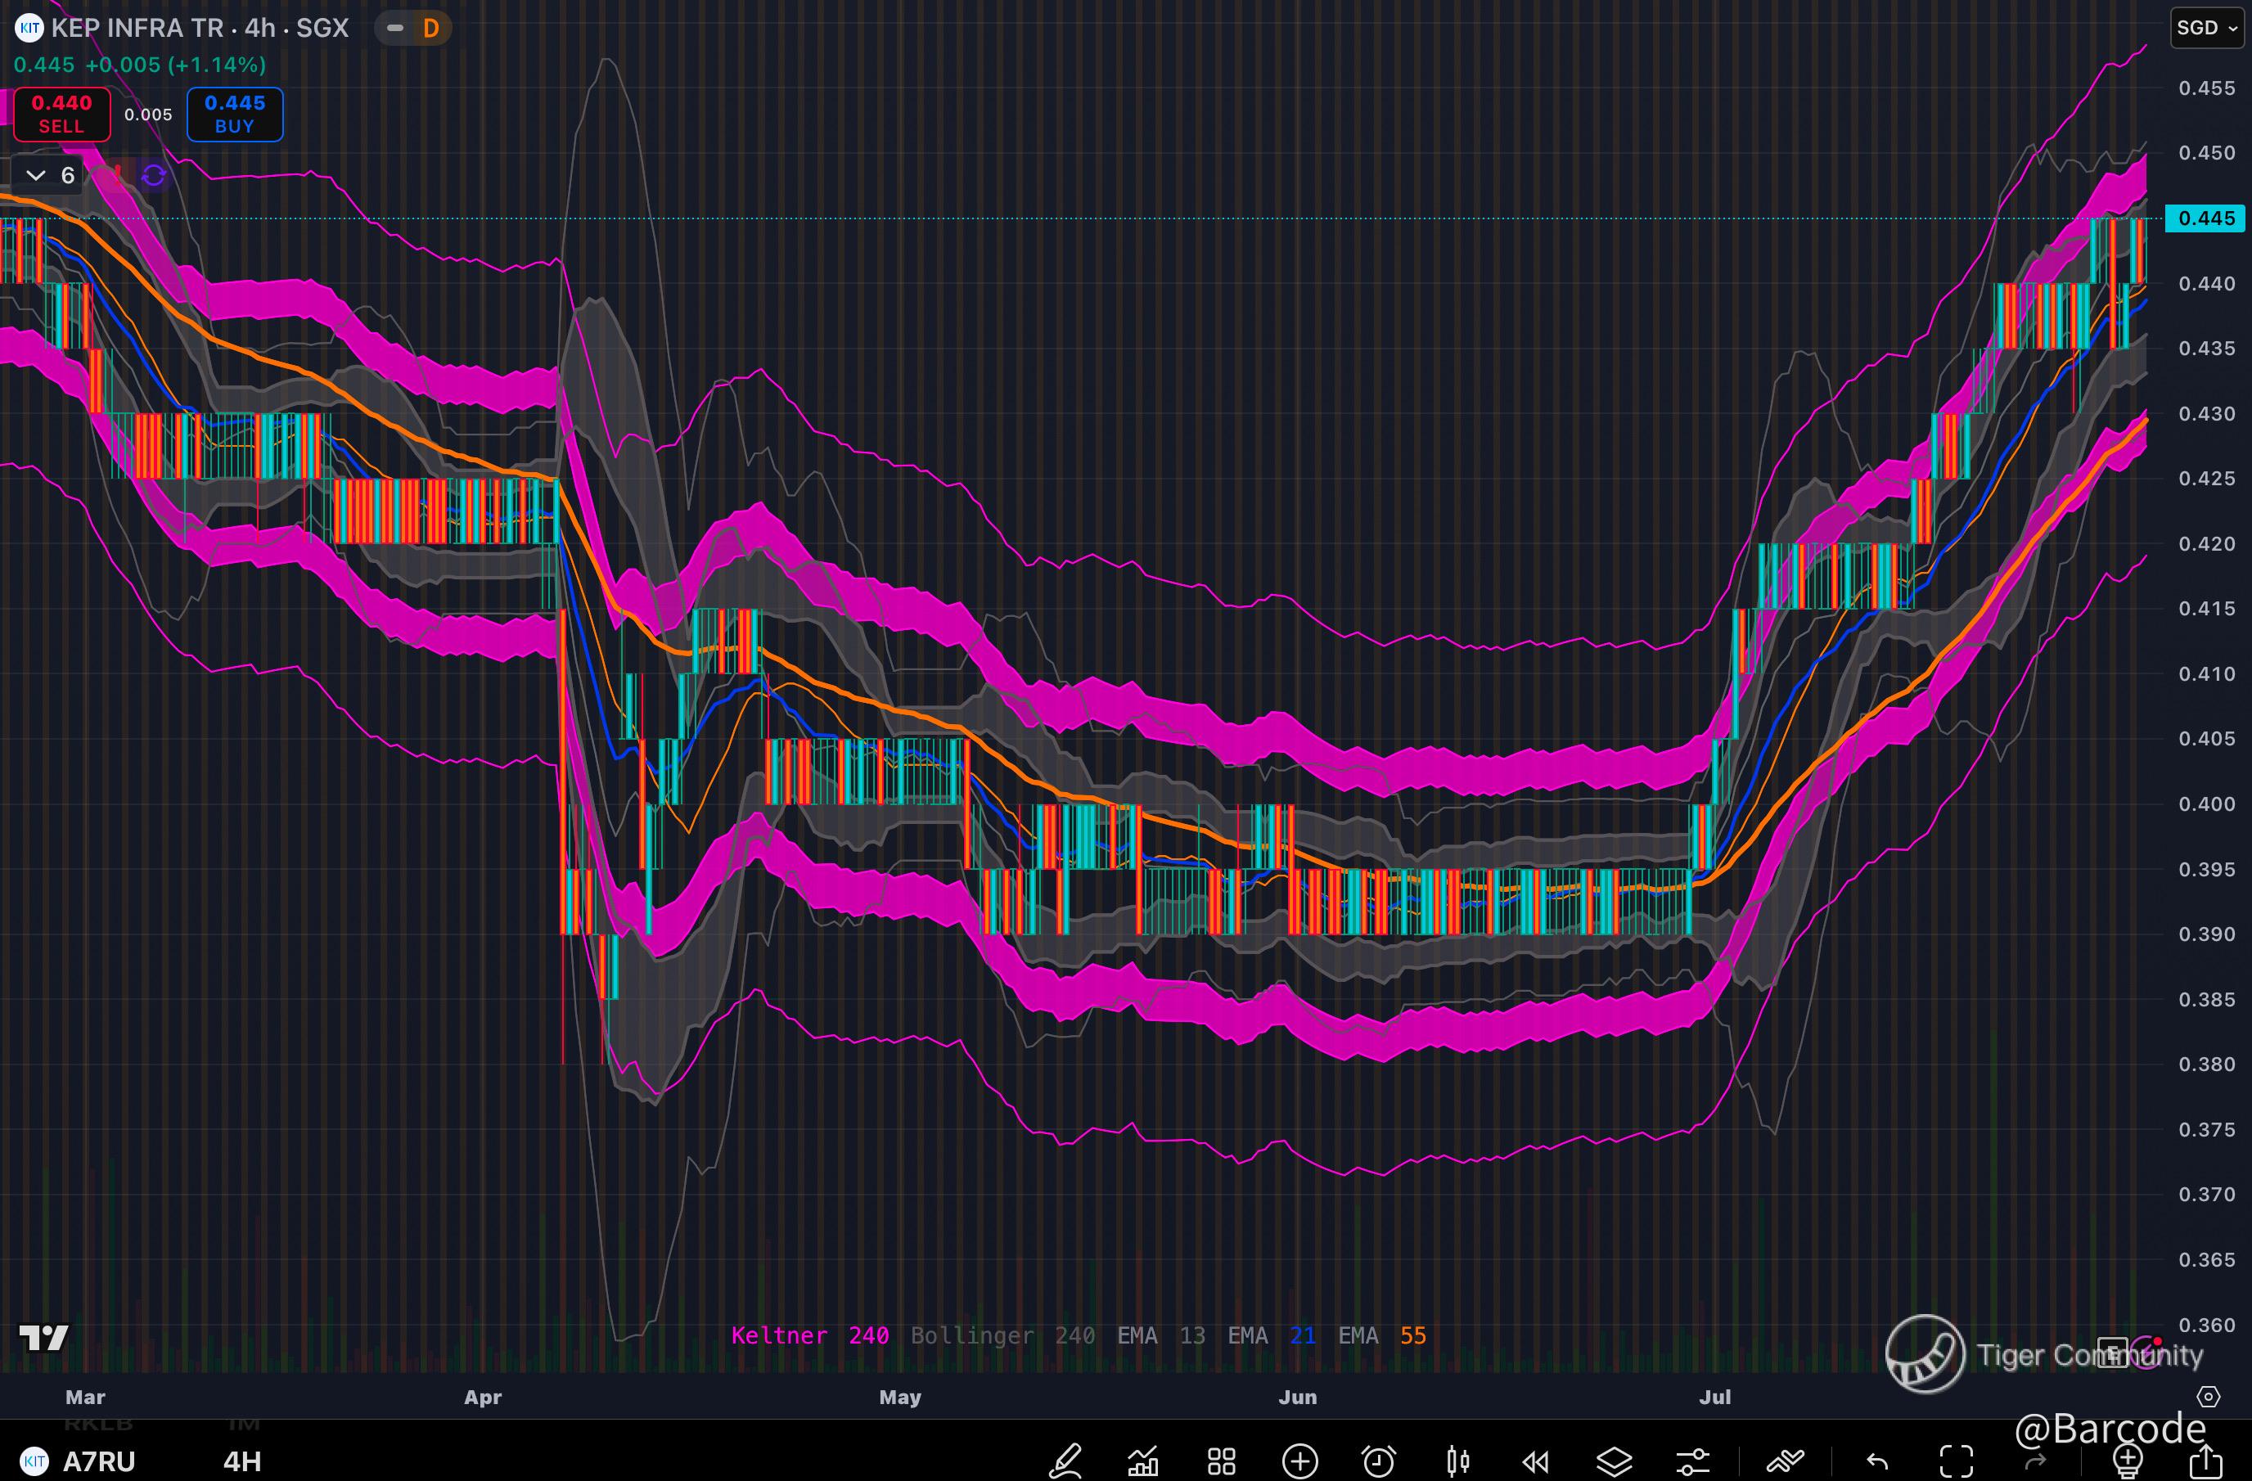The height and width of the screenshot is (1481, 2252).
Task: Tap the circled plus add icon
Action: [1300, 1461]
